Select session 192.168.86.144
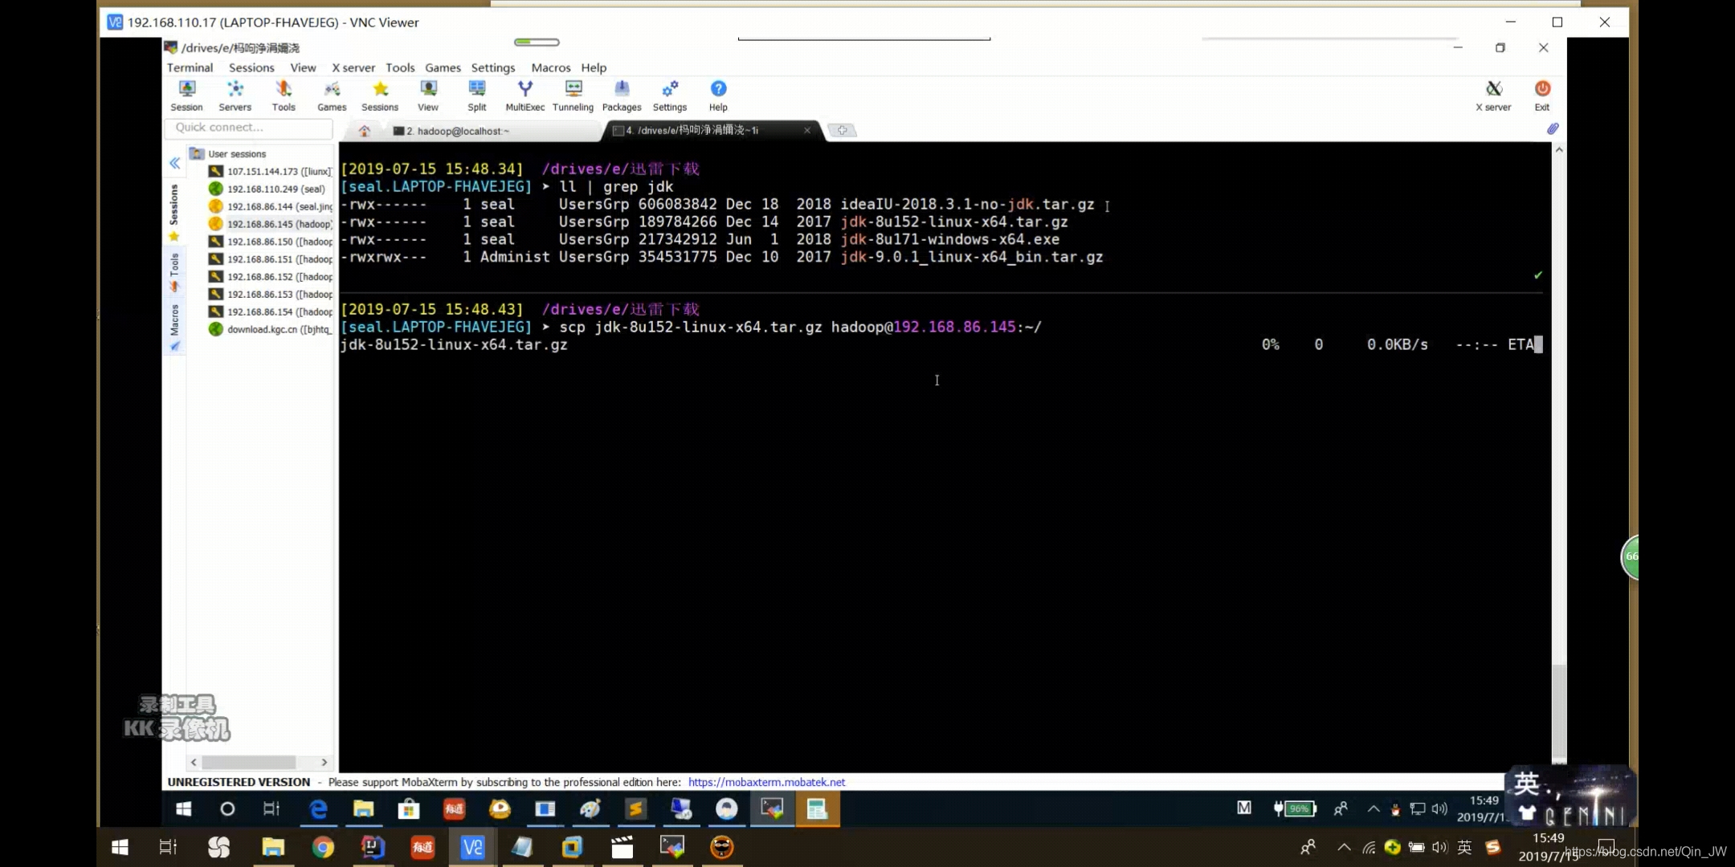 pos(271,206)
